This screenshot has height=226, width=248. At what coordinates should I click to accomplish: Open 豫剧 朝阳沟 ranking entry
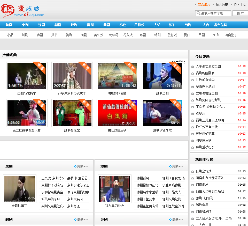click(204, 198)
